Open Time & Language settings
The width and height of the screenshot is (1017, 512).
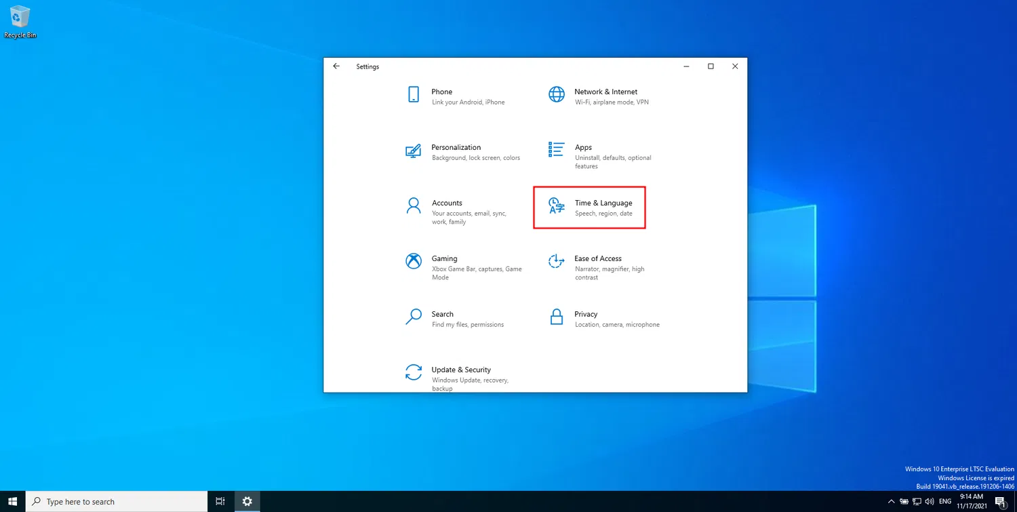click(x=589, y=208)
